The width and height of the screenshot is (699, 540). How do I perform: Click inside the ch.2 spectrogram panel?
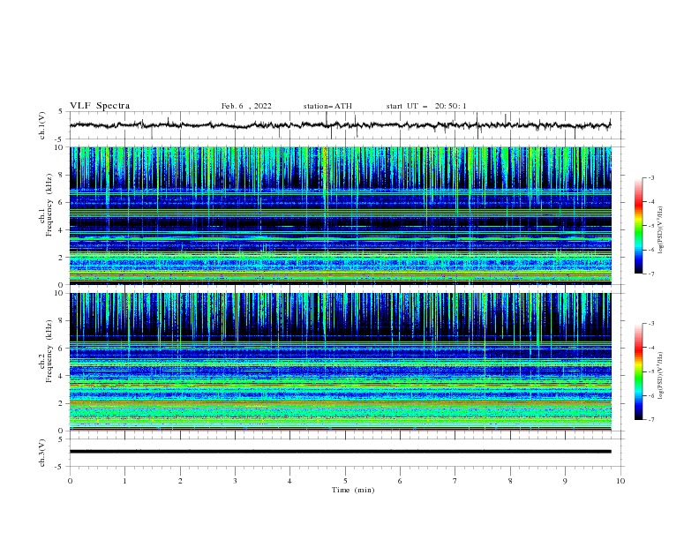coord(340,362)
